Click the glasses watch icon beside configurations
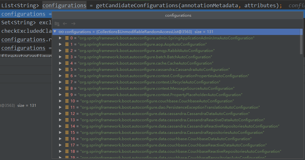 click(61, 32)
